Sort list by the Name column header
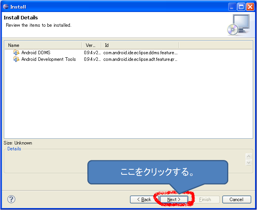 tap(43, 45)
